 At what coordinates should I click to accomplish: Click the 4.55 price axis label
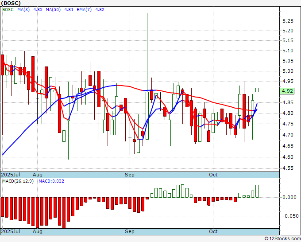point(288,168)
